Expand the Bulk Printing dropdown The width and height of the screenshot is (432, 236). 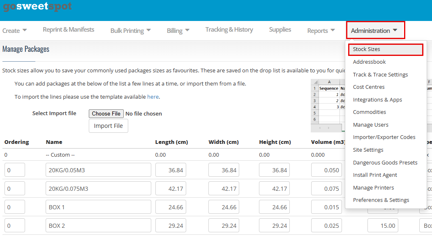tap(130, 30)
